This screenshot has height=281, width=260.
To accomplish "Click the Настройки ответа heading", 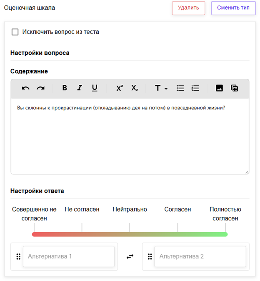I will click(37, 191).
